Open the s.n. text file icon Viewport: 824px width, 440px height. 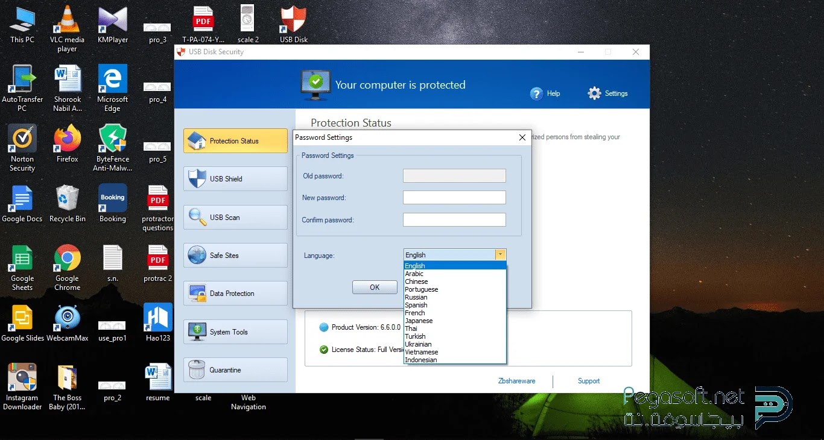coord(113,263)
